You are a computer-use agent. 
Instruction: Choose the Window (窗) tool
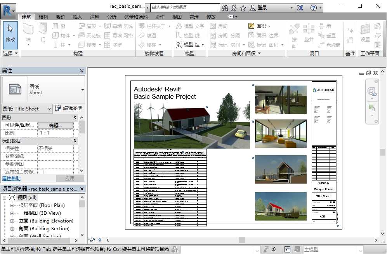click(x=59, y=26)
